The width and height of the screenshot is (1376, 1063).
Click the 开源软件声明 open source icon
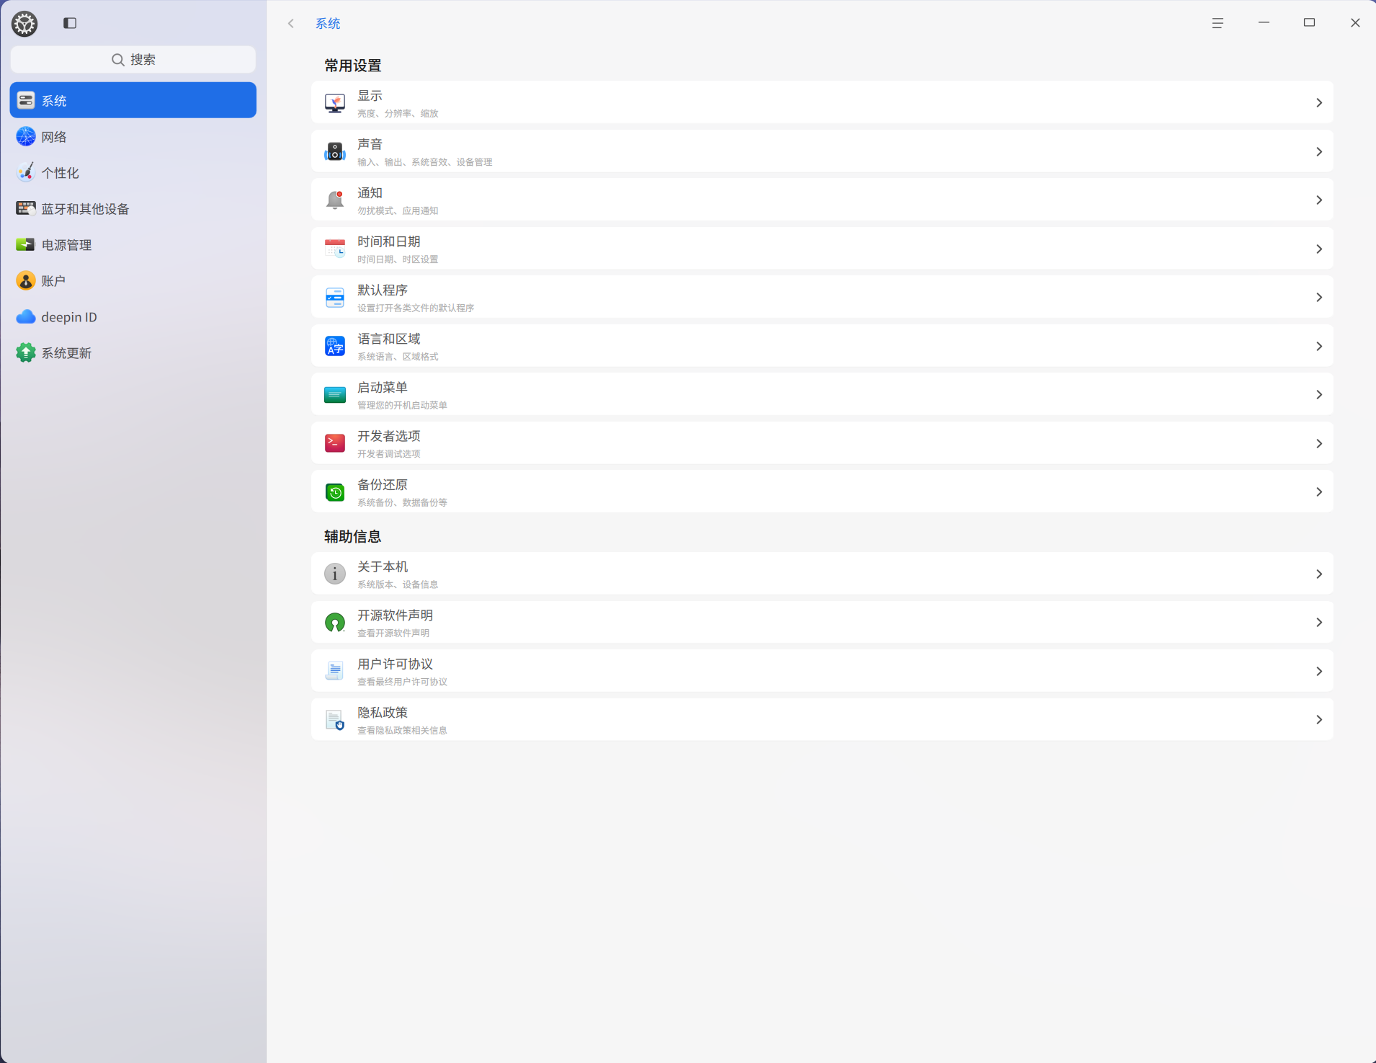334,623
